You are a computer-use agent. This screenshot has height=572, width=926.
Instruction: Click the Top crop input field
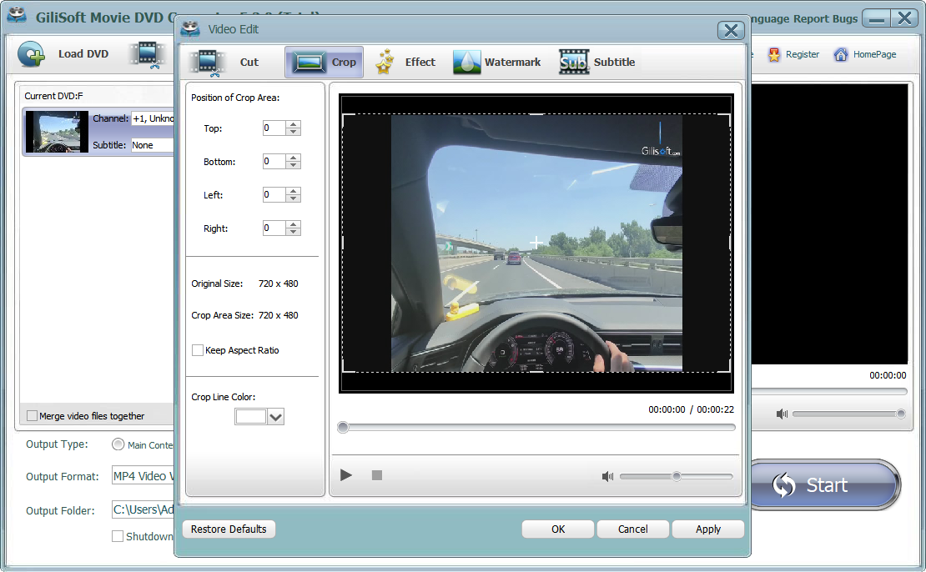pos(274,128)
